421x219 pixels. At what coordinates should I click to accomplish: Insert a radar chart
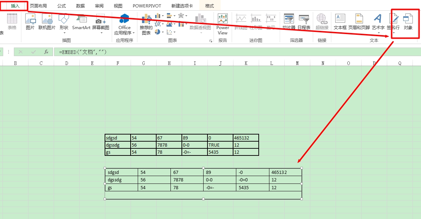coord(181,16)
